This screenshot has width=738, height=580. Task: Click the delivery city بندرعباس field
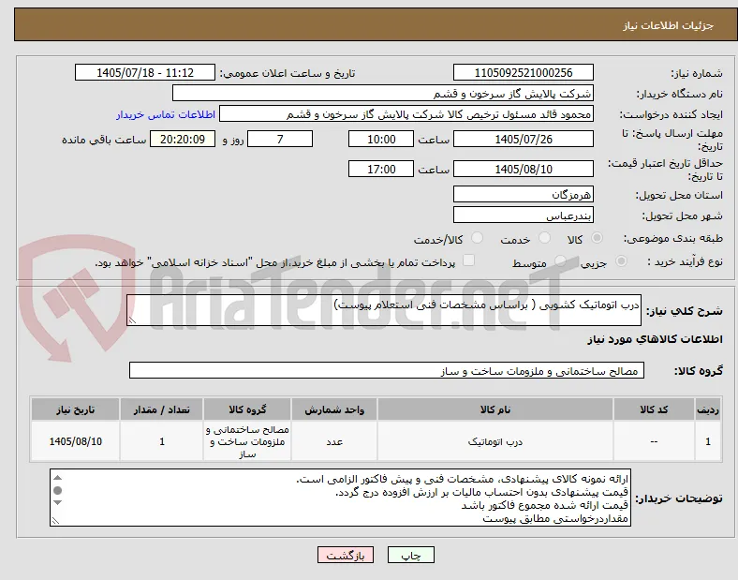pyautogui.click(x=524, y=215)
